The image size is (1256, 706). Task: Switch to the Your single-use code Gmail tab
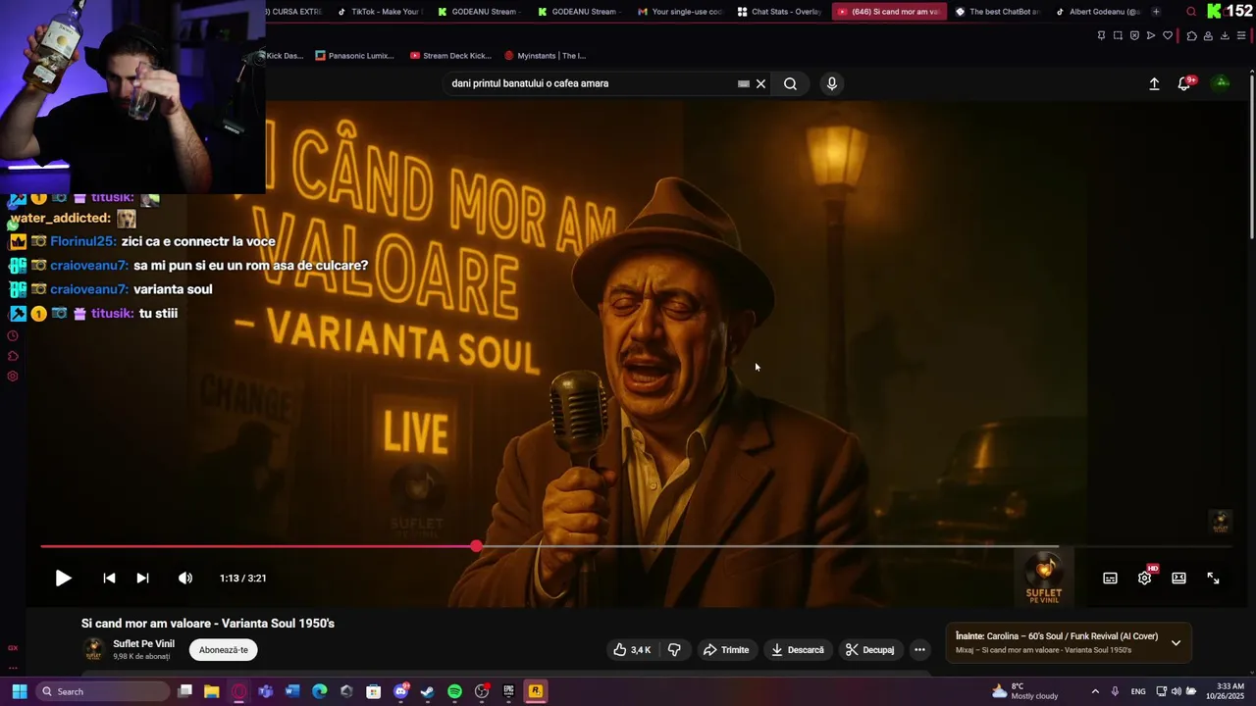pyautogui.click(x=680, y=12)
